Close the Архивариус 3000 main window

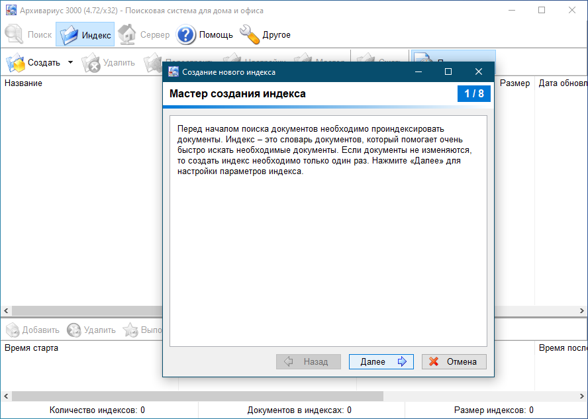tap(572, 10)
